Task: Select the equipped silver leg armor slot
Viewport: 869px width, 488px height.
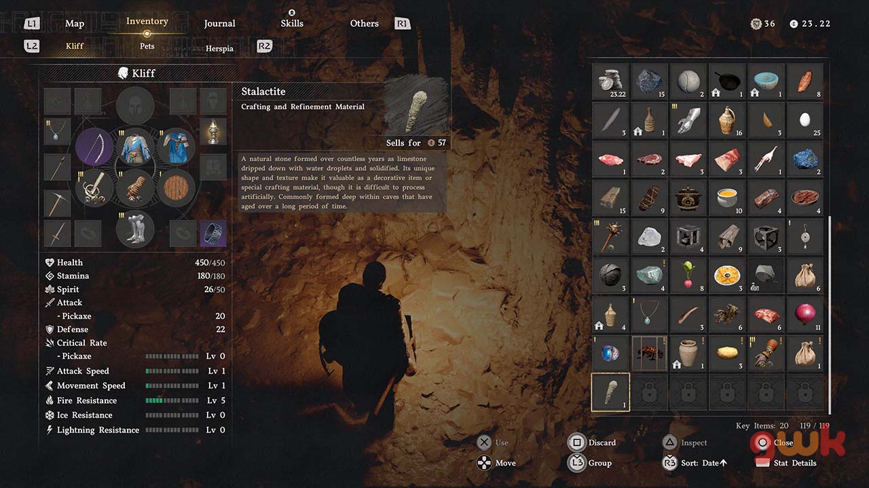Action: pos(135,228)
